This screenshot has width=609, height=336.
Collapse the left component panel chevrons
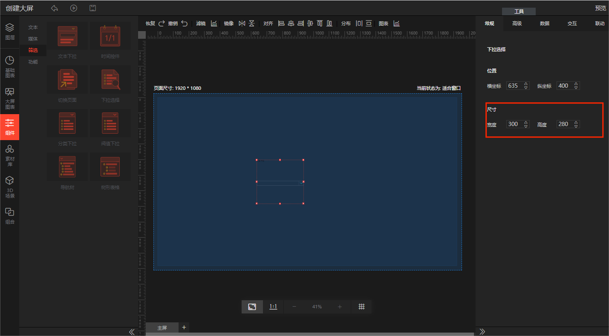[132, 332]
